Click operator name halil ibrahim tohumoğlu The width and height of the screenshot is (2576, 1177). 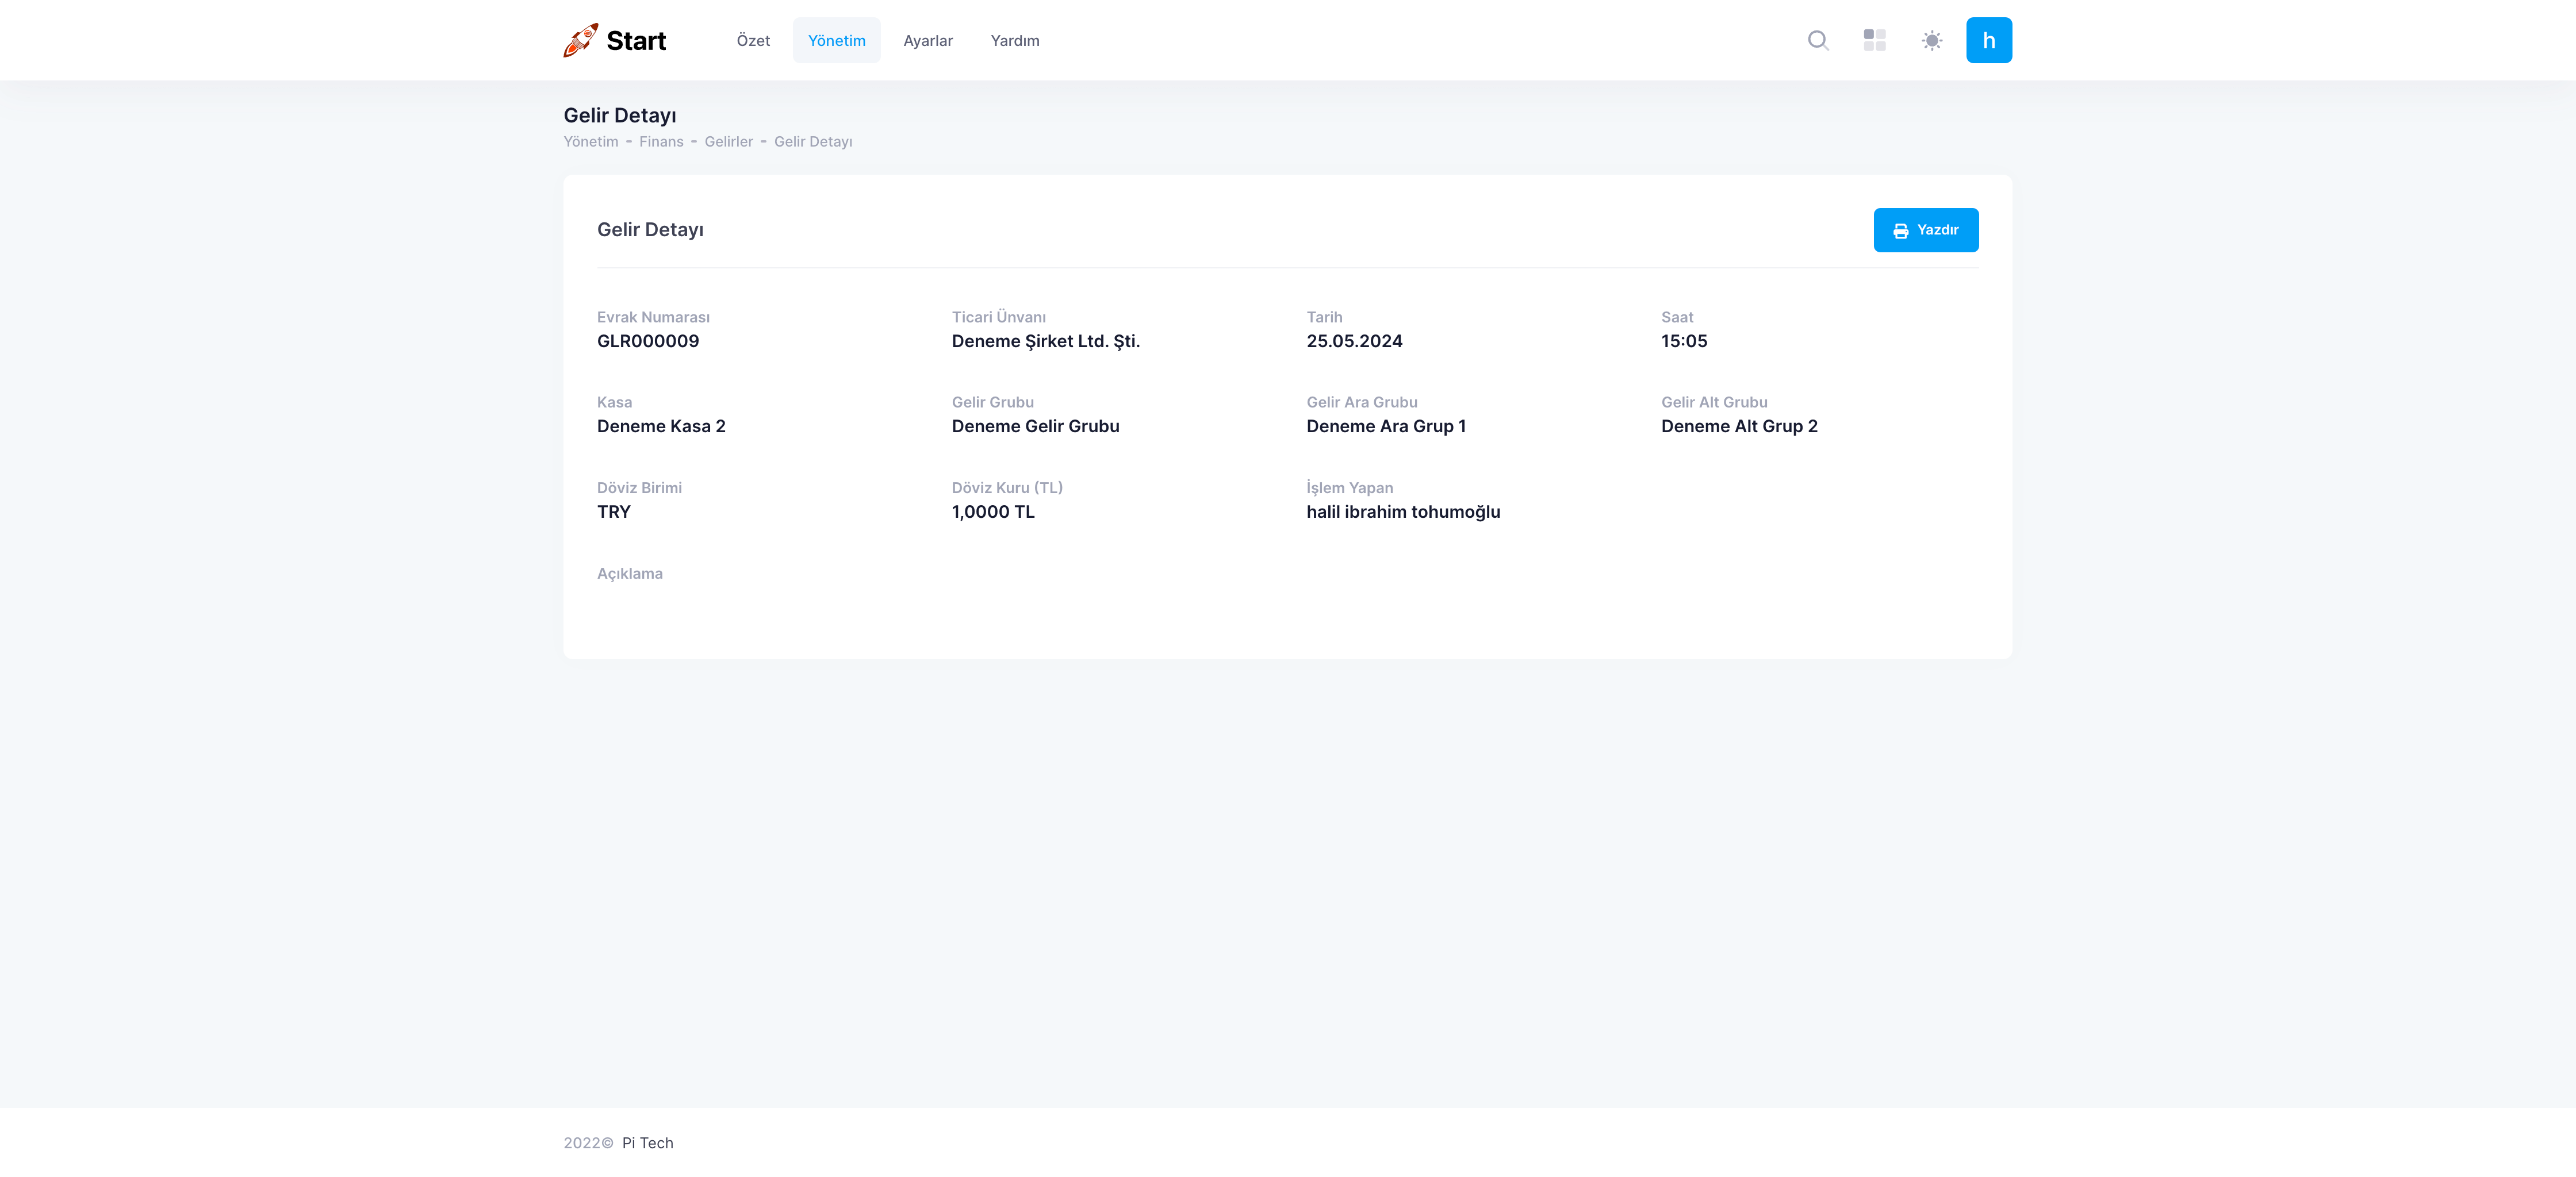(1403, 513)
